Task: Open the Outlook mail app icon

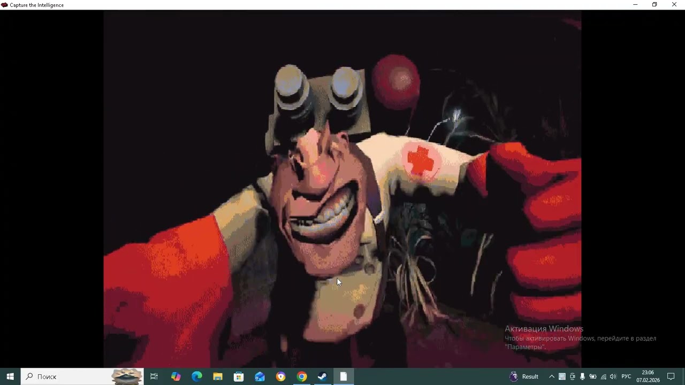Action: point(260,376)
